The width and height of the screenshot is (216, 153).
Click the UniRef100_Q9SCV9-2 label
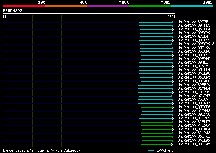click(196, 44)
